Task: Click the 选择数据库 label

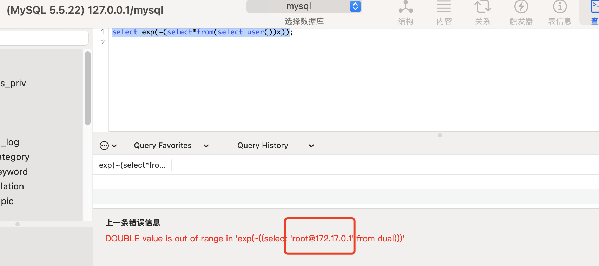Action: coord(304,21)
